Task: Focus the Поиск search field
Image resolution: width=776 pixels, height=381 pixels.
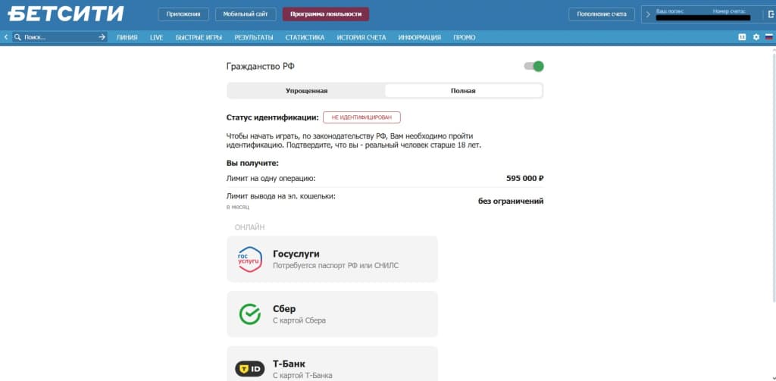Action: (59, 37)
